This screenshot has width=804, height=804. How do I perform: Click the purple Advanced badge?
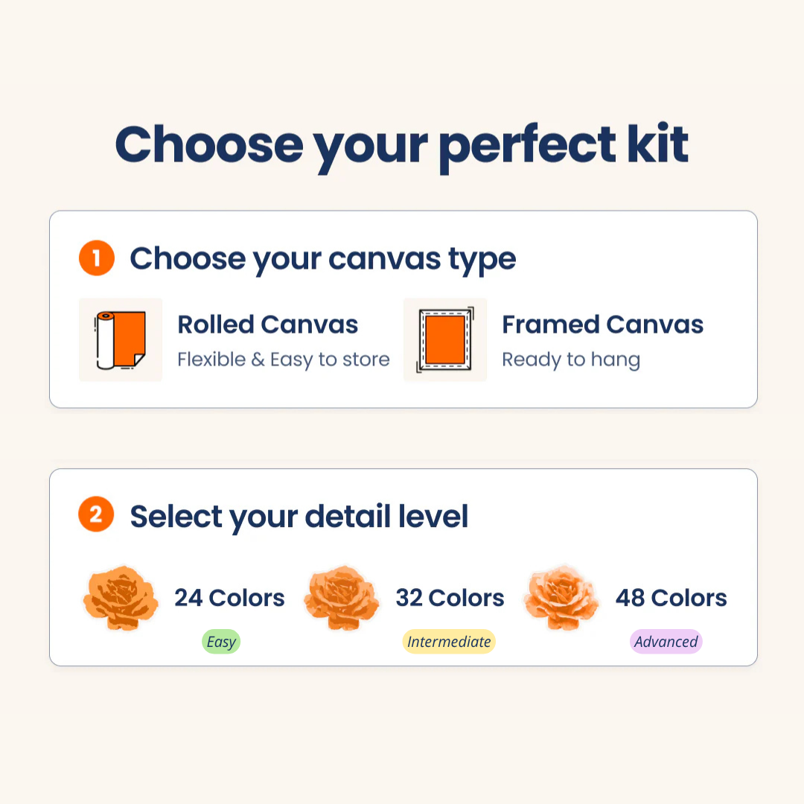click(x=666, y=642)
